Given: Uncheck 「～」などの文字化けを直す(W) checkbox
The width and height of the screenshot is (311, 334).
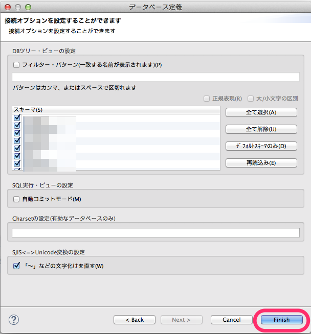Looking at the screenshot, I should [16, 266].
